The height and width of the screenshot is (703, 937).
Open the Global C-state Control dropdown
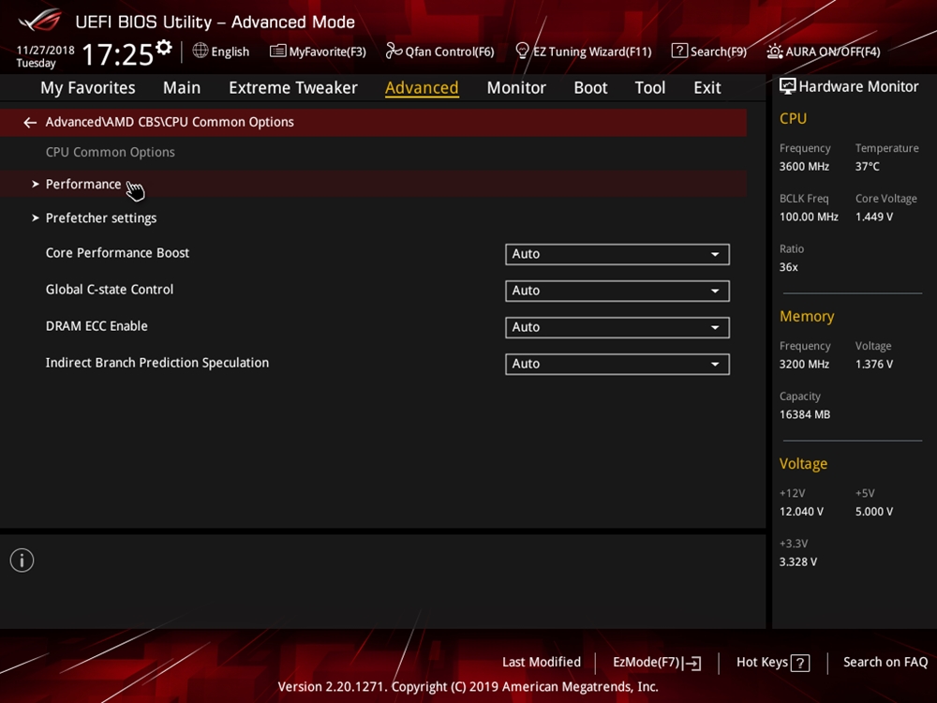pos(617,291)
